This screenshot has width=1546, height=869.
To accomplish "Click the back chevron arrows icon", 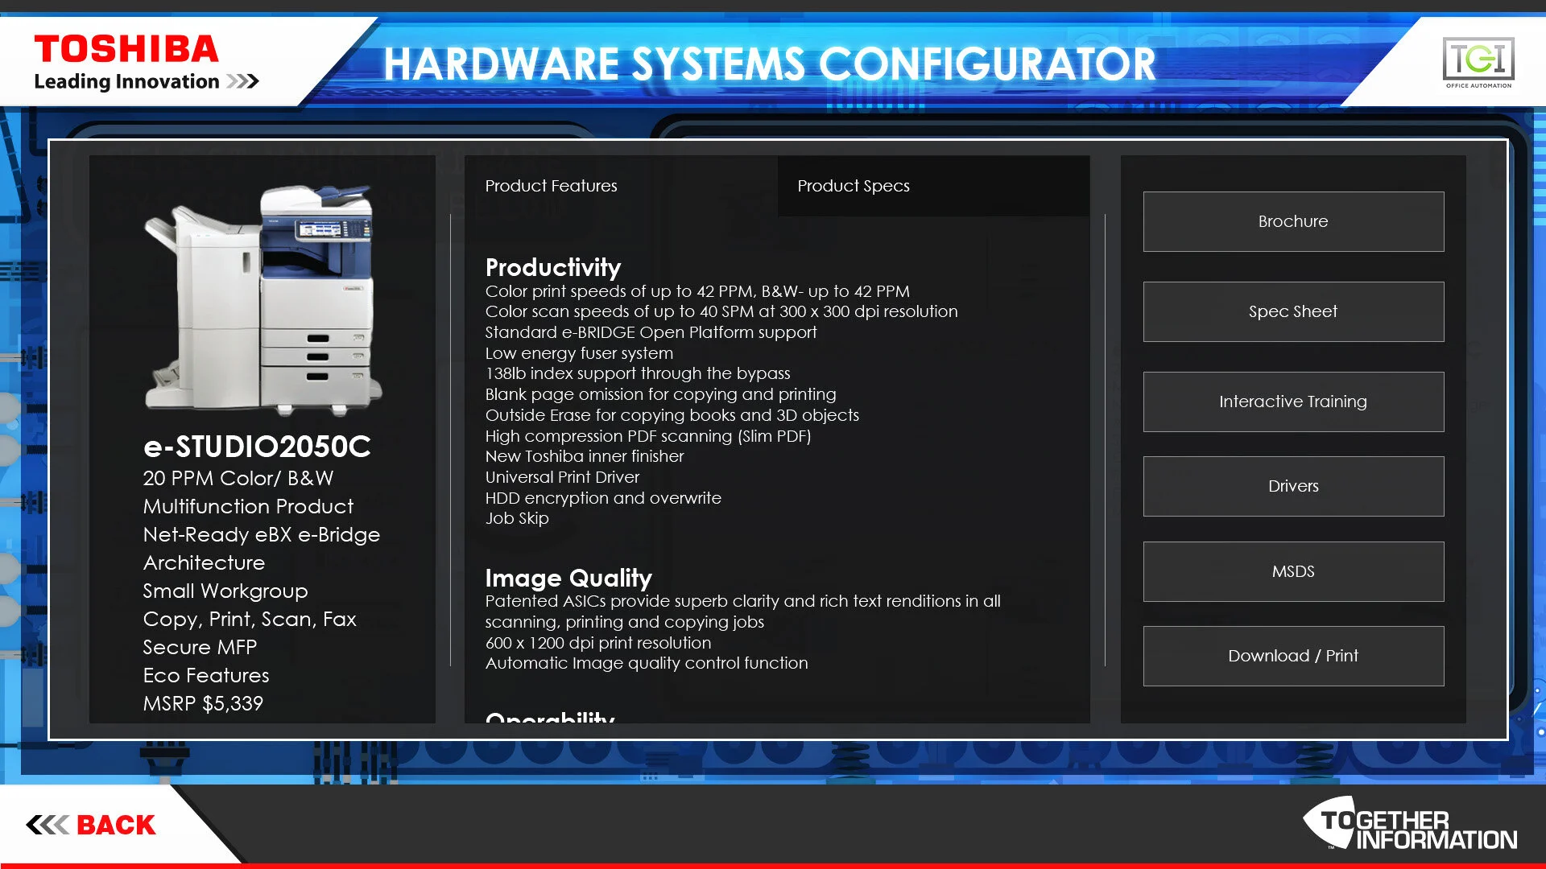I will pyautogui.click(x=47, y=825).
